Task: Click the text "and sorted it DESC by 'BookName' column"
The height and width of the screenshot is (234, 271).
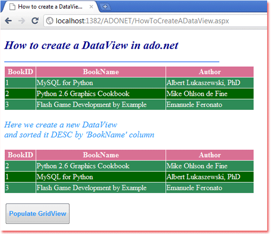Action: 79,135
